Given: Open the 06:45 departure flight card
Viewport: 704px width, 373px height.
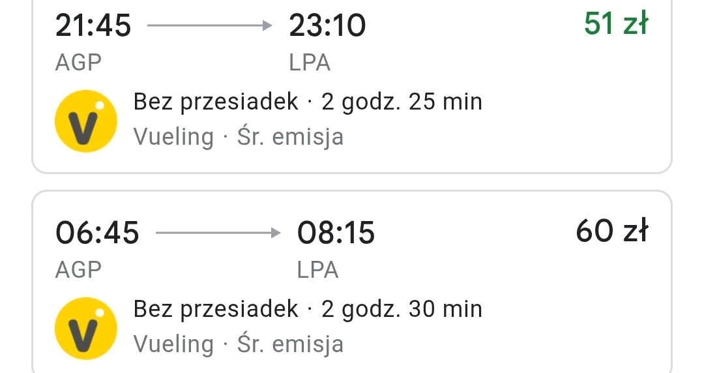Looking at the screenshot, I should click(x=352, y=282).
